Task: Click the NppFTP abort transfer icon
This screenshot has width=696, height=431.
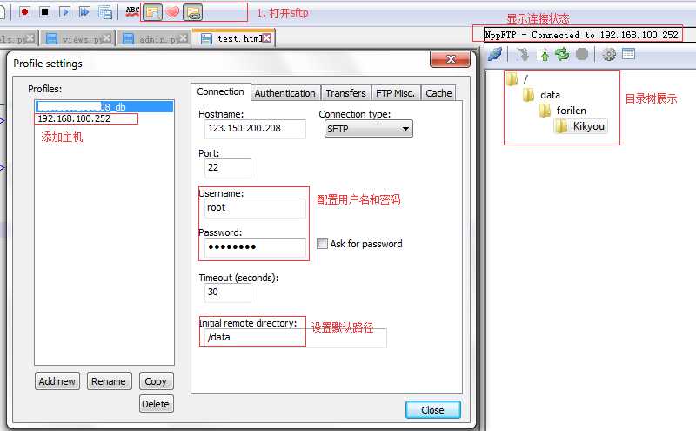Action: pyautogui.click(x=582, y=54)
